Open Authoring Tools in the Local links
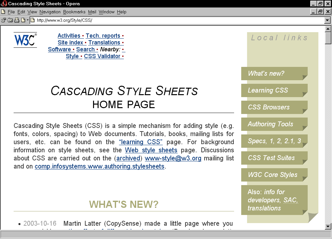 point(274,124)
